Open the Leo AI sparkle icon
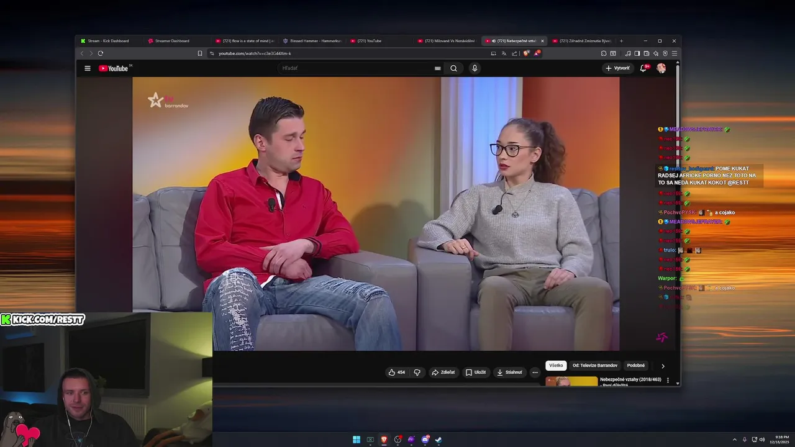795x447 pixels. tap(656, 53)
